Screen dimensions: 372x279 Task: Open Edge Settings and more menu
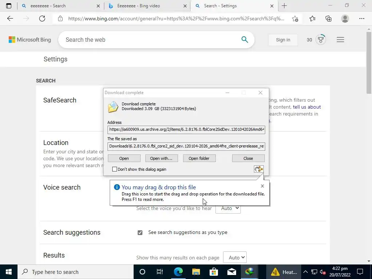click(x=361, y=19)
